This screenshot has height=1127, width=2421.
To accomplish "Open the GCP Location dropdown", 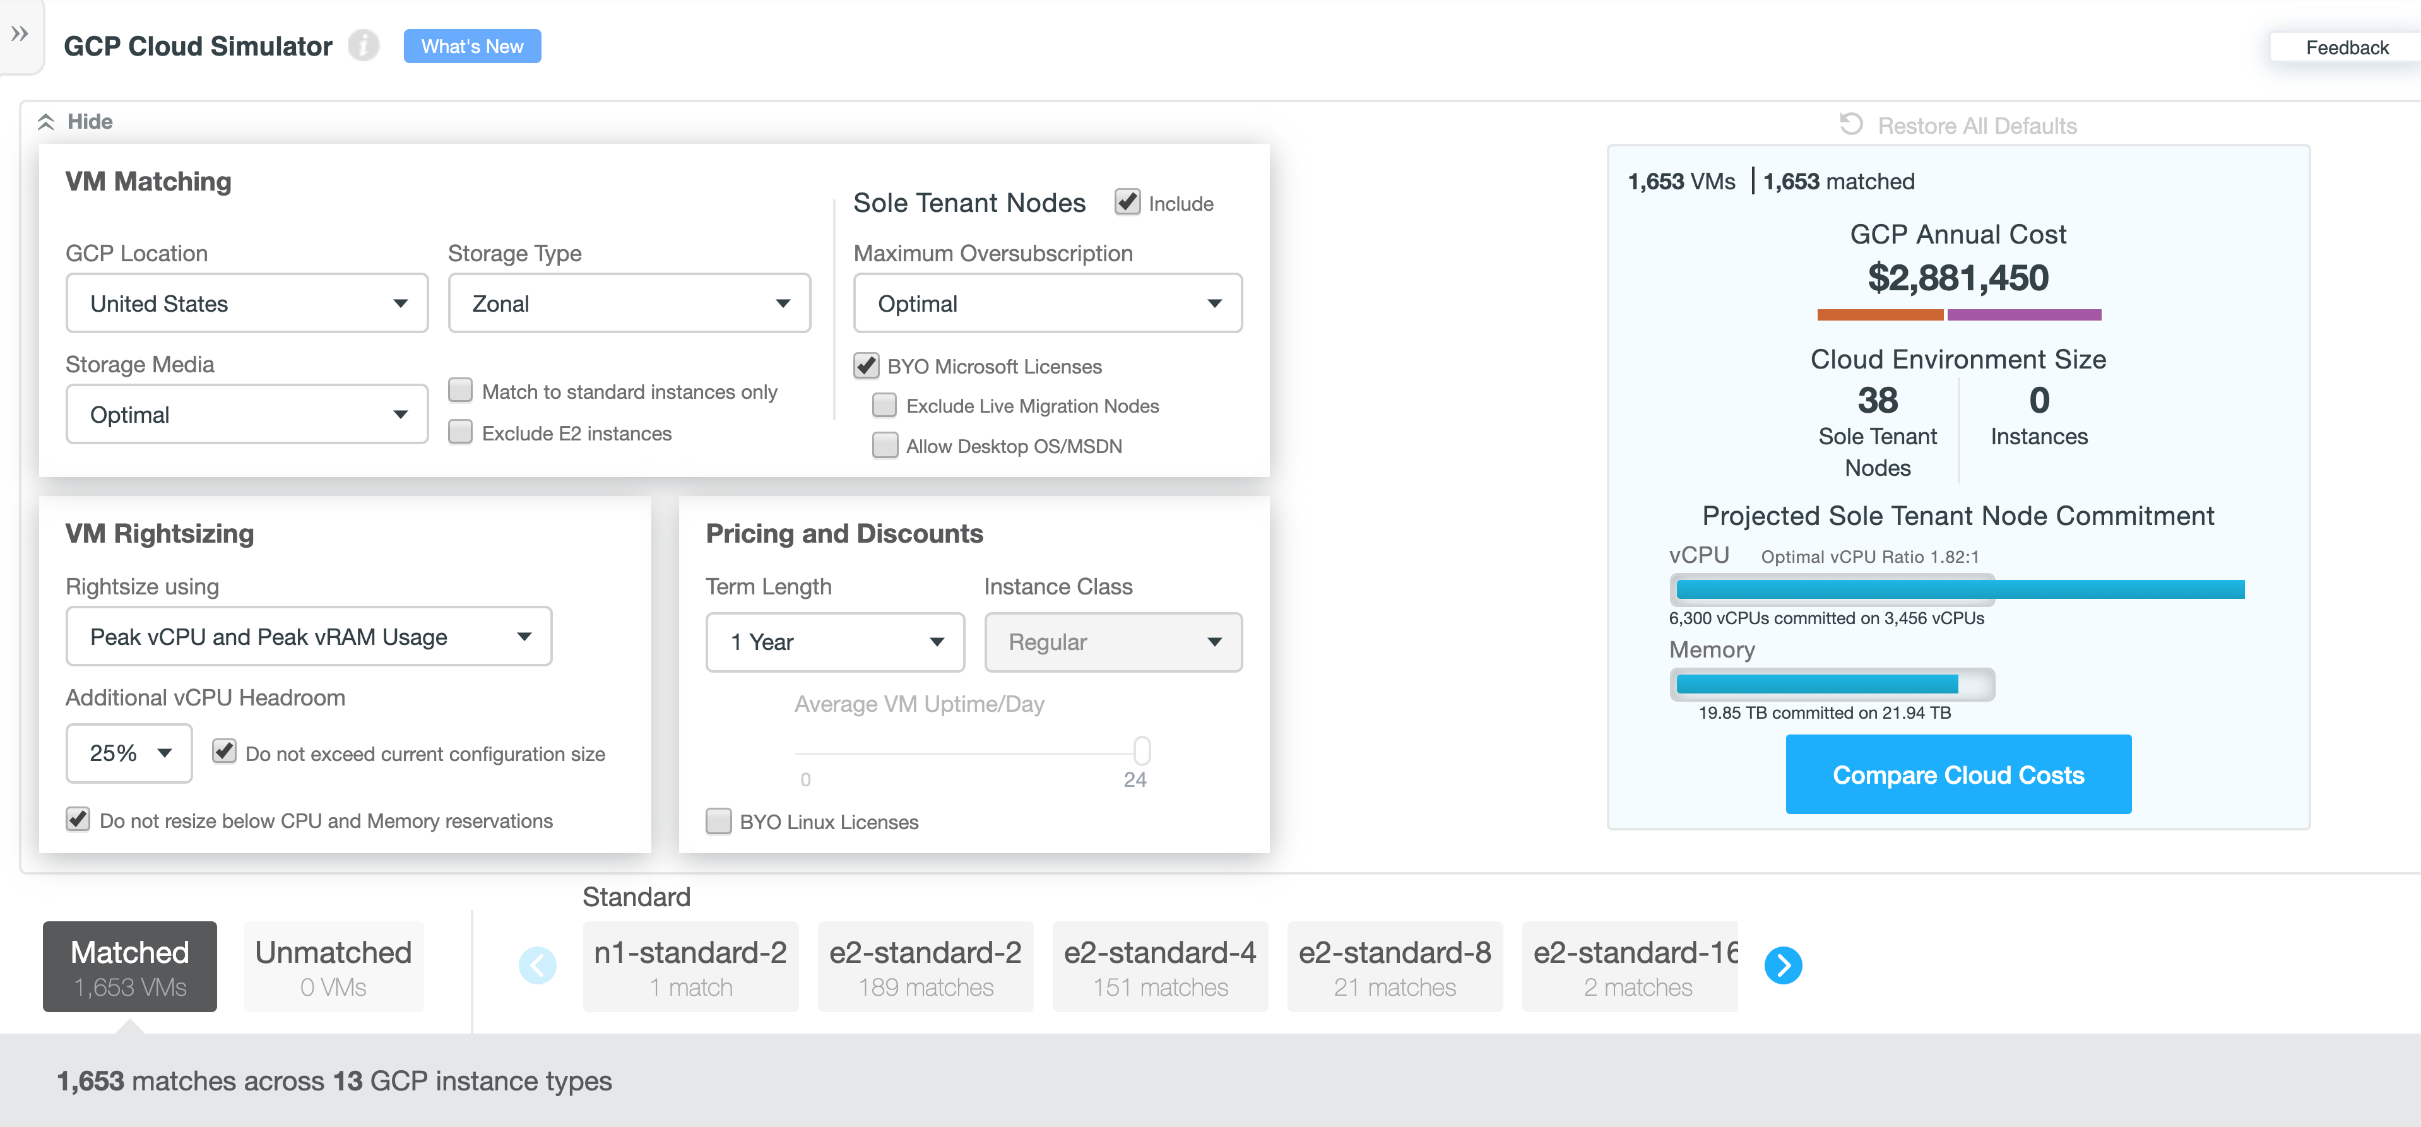I will (x=246, y=304).
